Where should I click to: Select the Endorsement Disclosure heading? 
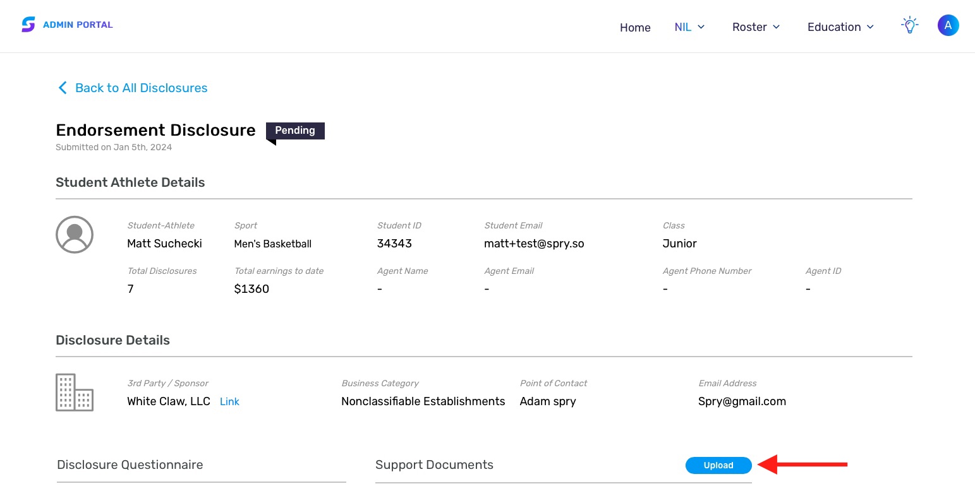(x=155, y=130)
